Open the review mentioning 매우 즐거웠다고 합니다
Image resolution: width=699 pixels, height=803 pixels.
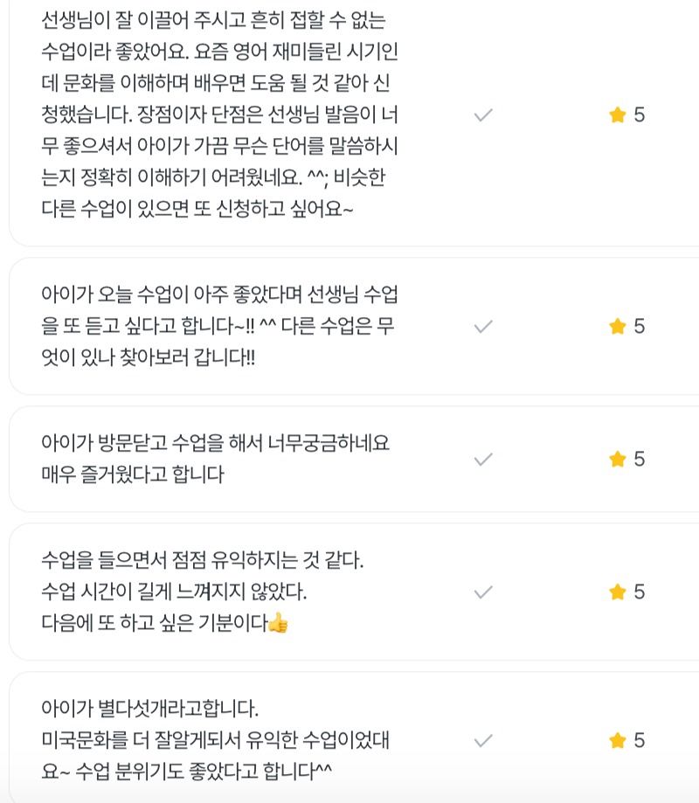(133, 475)
